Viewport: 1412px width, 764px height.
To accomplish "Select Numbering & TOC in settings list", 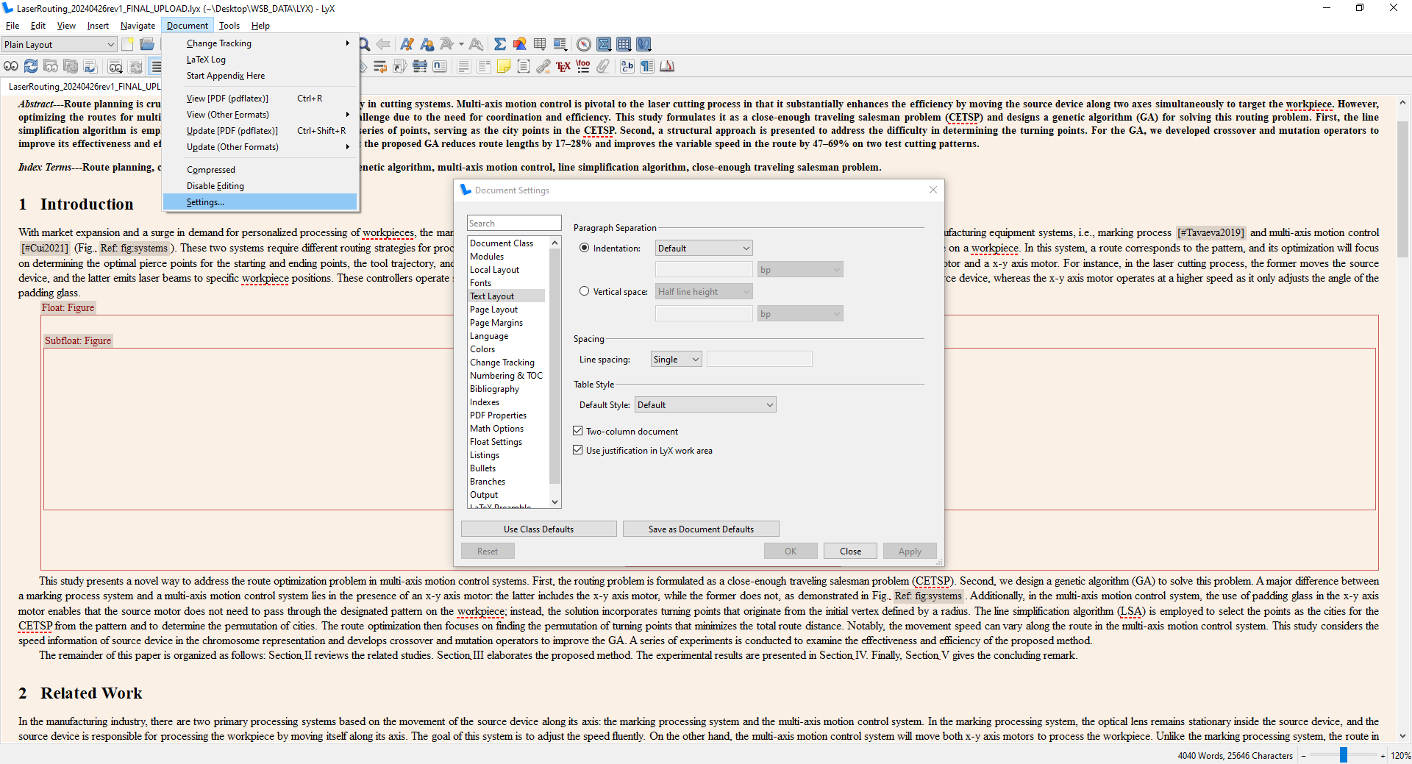I will coord(506,376).
